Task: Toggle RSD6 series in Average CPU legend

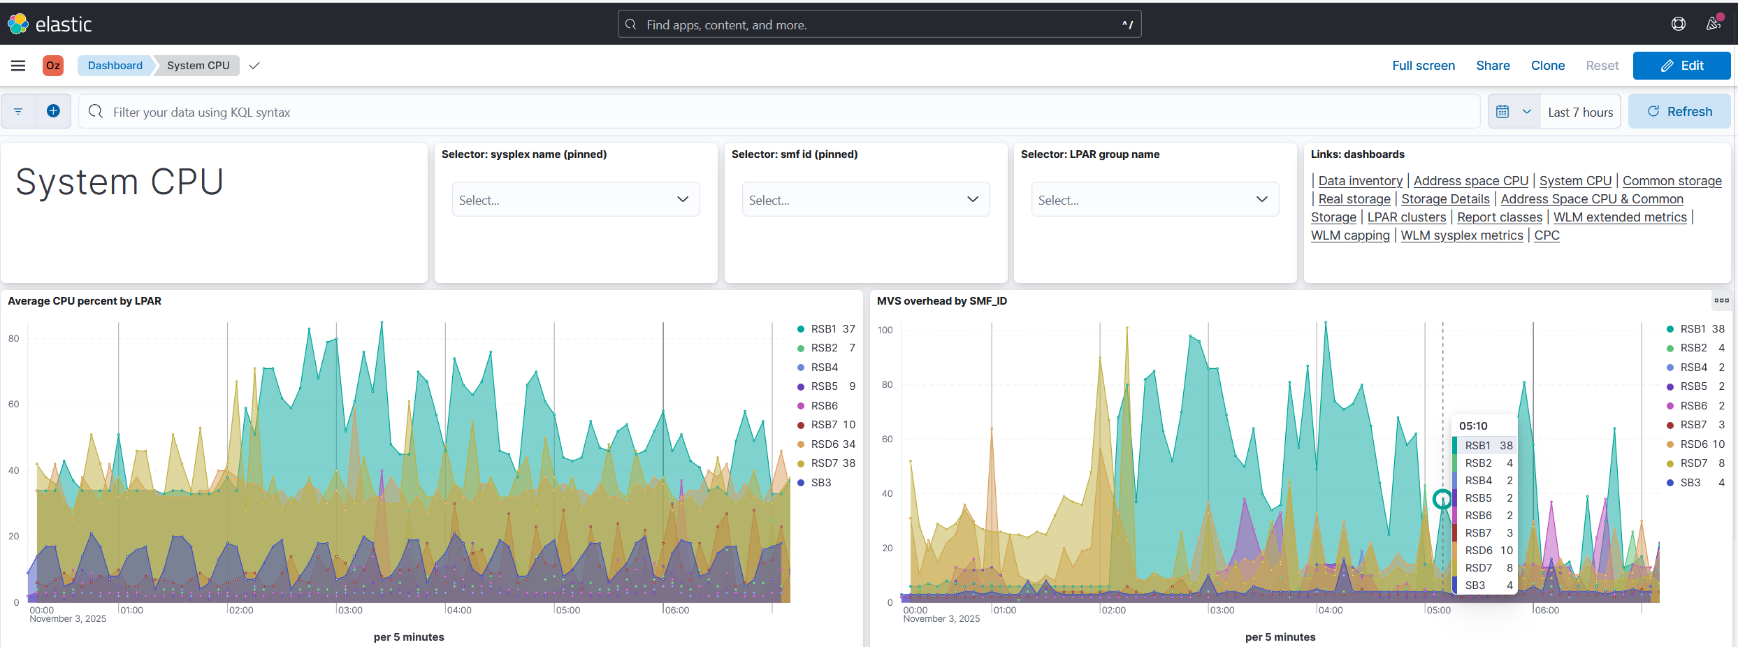Action: [x=823, y=444]
